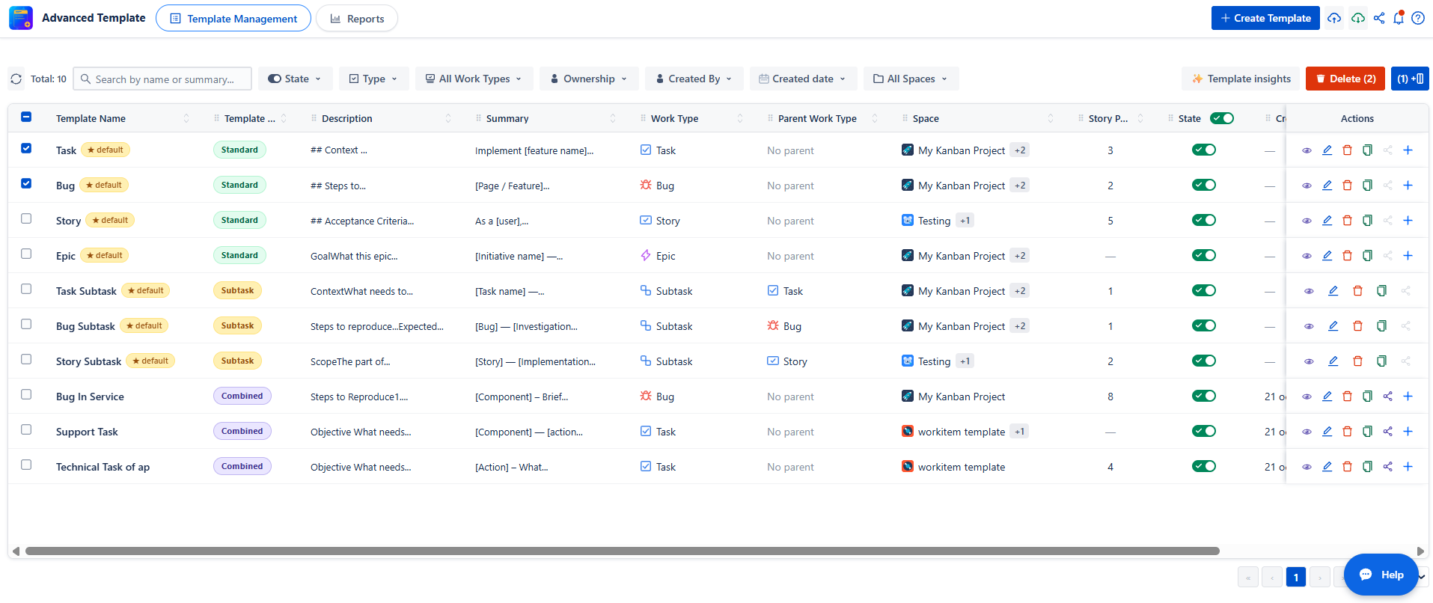Expand the All Work Types dropdown
The image size is (1433, 603).
[x=474, y=79]
